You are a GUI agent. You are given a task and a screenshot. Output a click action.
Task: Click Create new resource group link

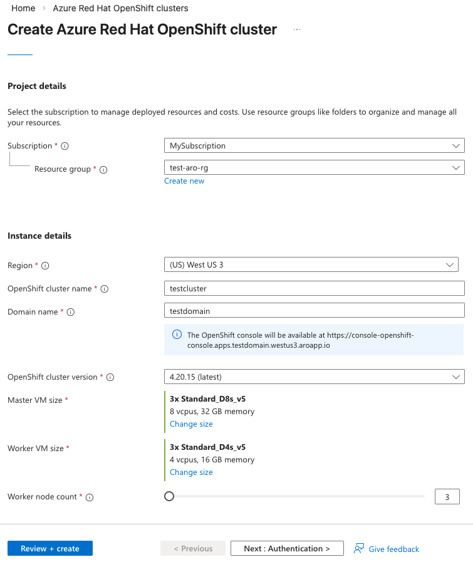tap(184, 181)
